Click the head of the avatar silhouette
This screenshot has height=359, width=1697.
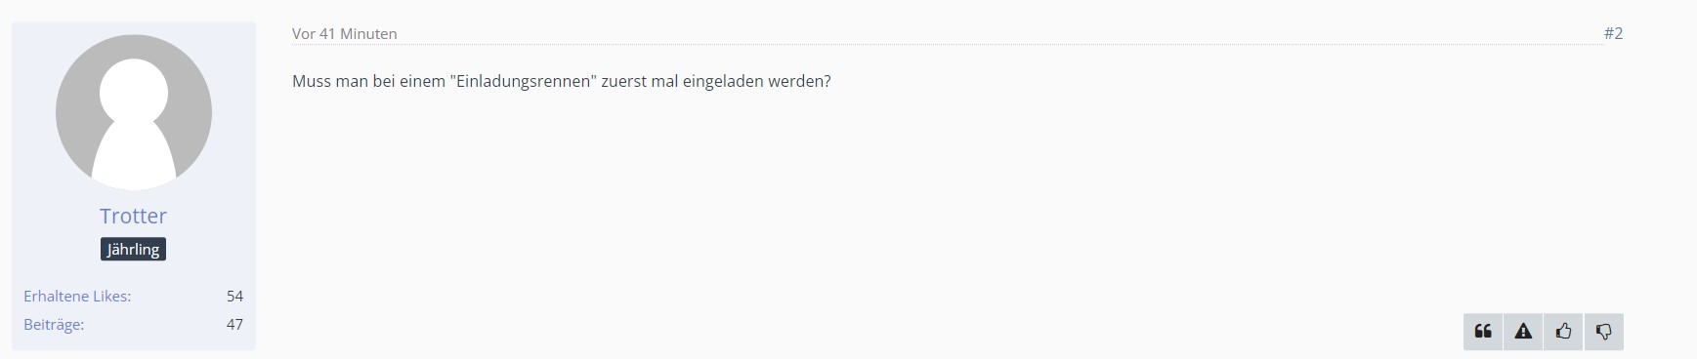(x=134, y=93)
